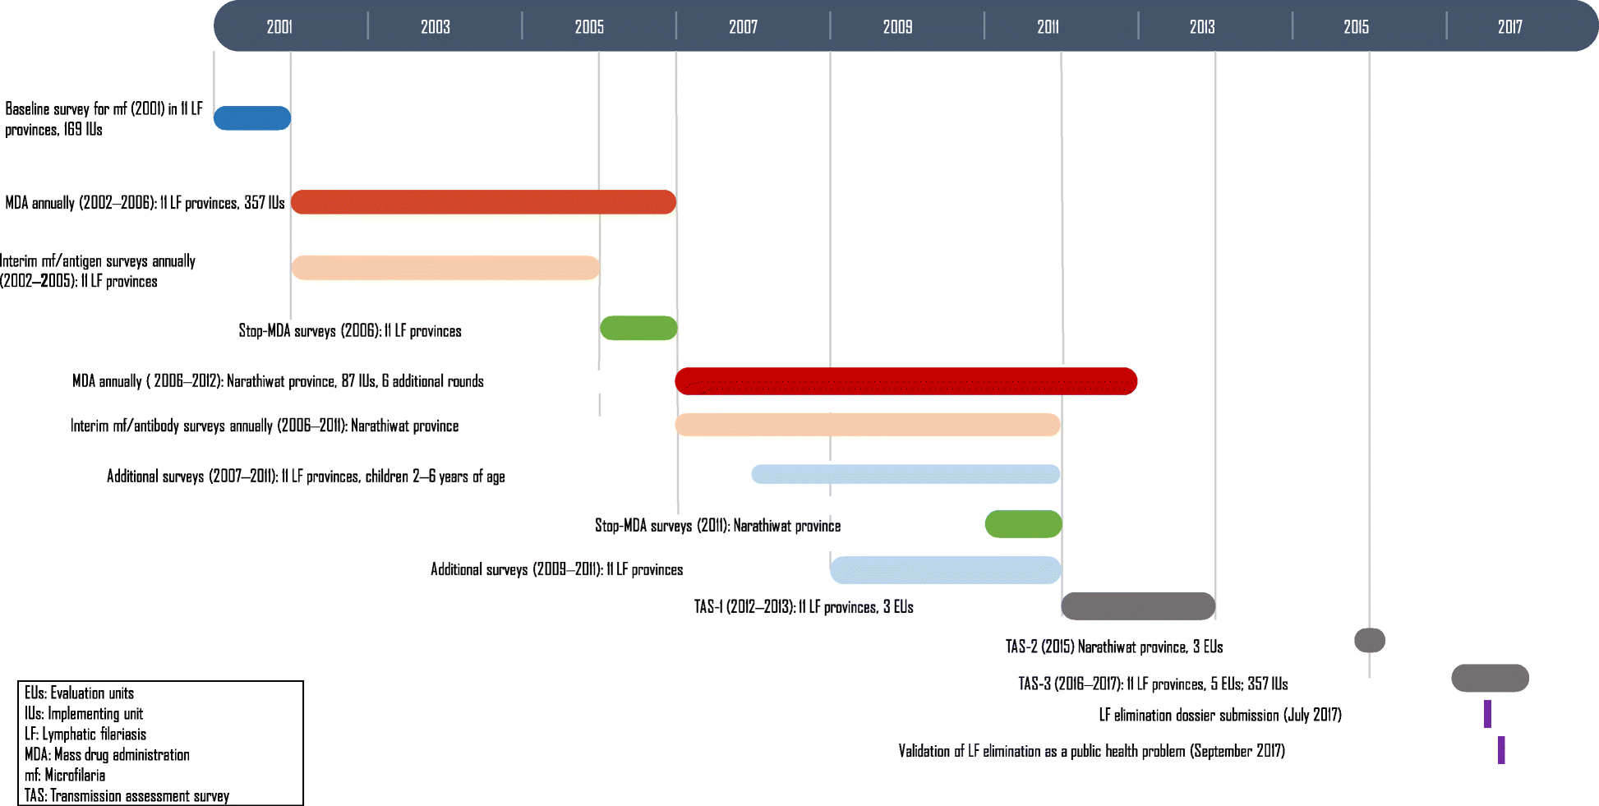Click legend entry 'TAS: Transmission assessment survey'

click(x=127, y=795)
